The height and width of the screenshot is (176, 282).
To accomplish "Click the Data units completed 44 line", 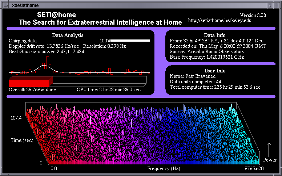I will 195,81.
